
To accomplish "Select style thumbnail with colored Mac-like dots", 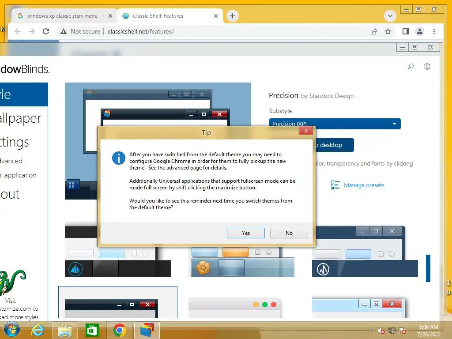I will coord(234,308).
